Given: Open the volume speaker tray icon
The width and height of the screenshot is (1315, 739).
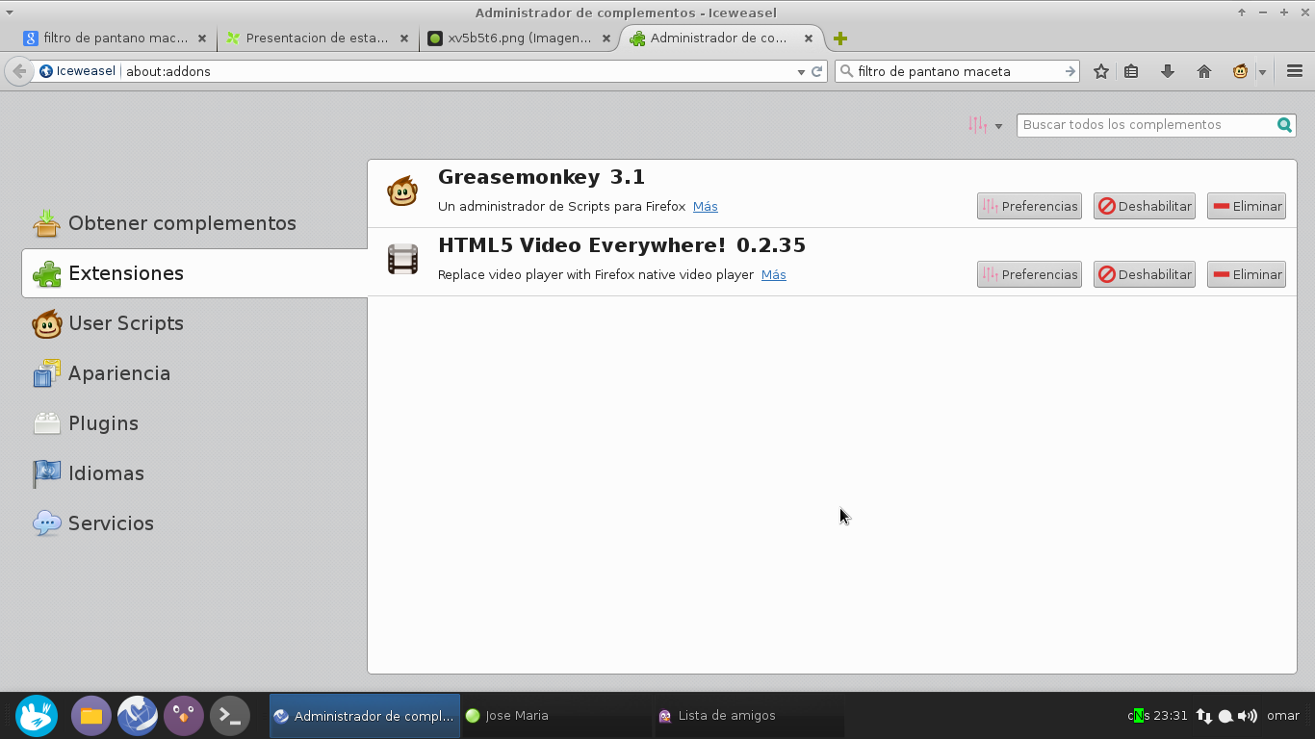Looking at the screenshot, I should pos(1248,716).
